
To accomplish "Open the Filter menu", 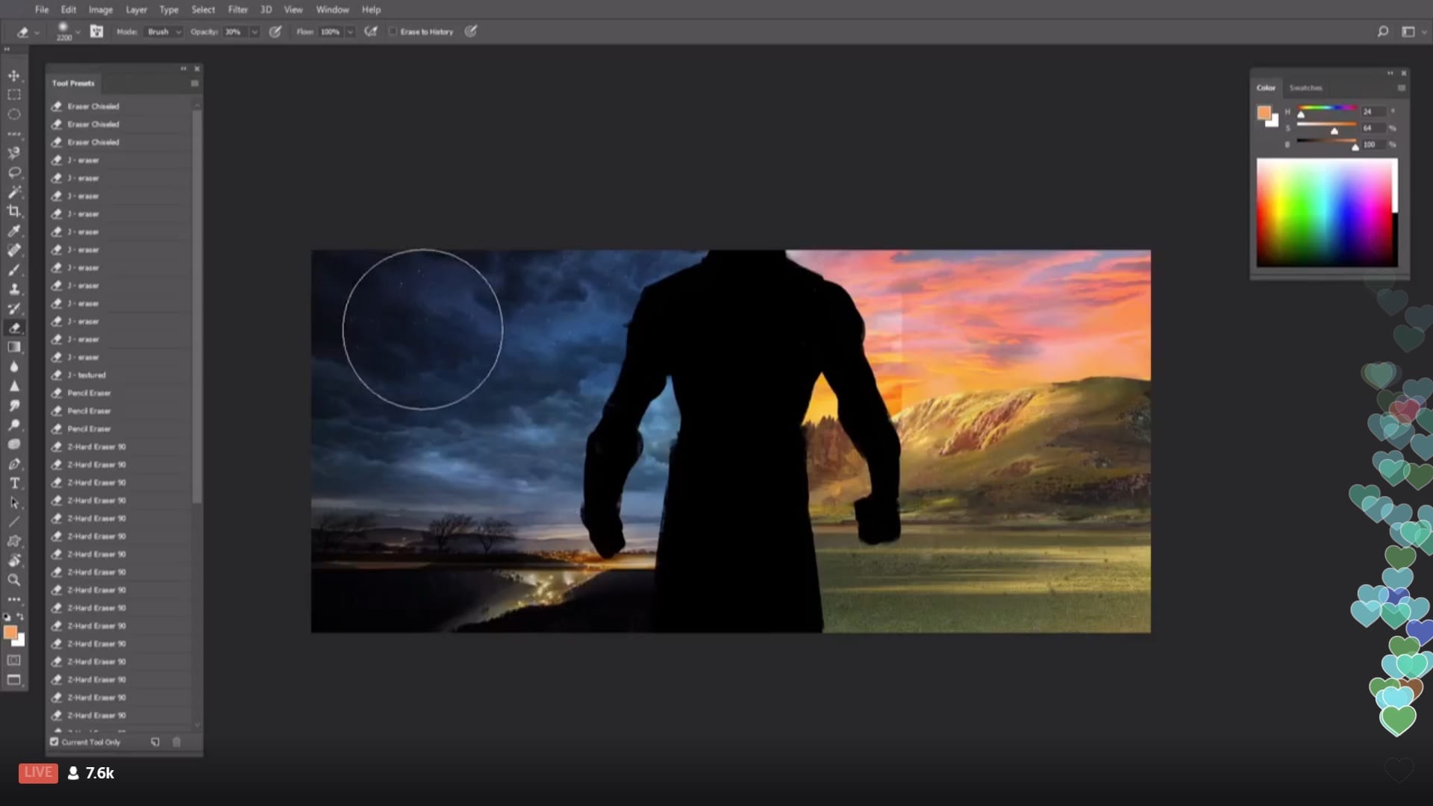I will [x=237, y=10].
